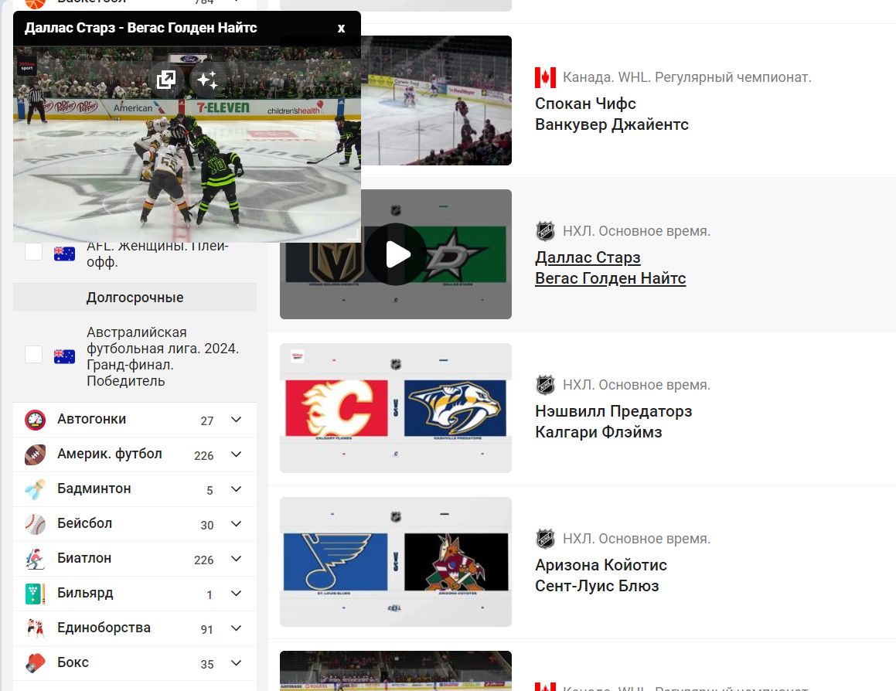The height and width of the screenshot is (691, 896).
Task: Open Ванкувер Джайентс match
Action: [612, 124]
